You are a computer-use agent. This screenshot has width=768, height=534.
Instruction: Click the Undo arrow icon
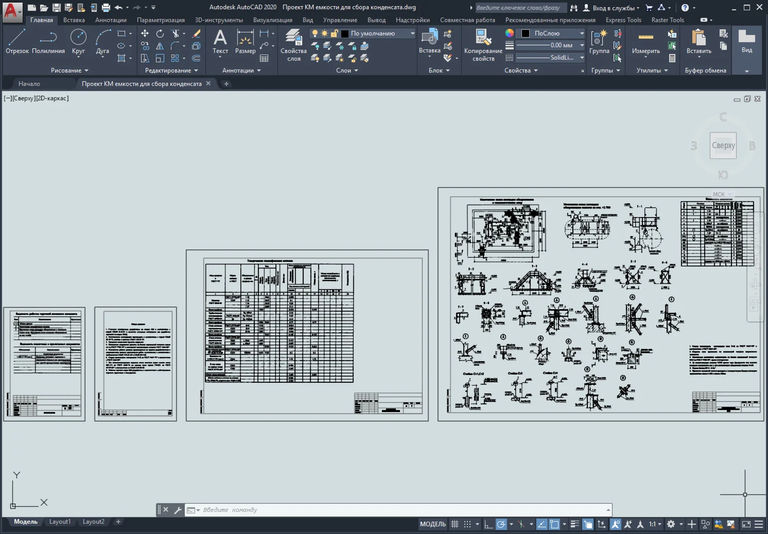pyautogui.click(x=118, y=8)
